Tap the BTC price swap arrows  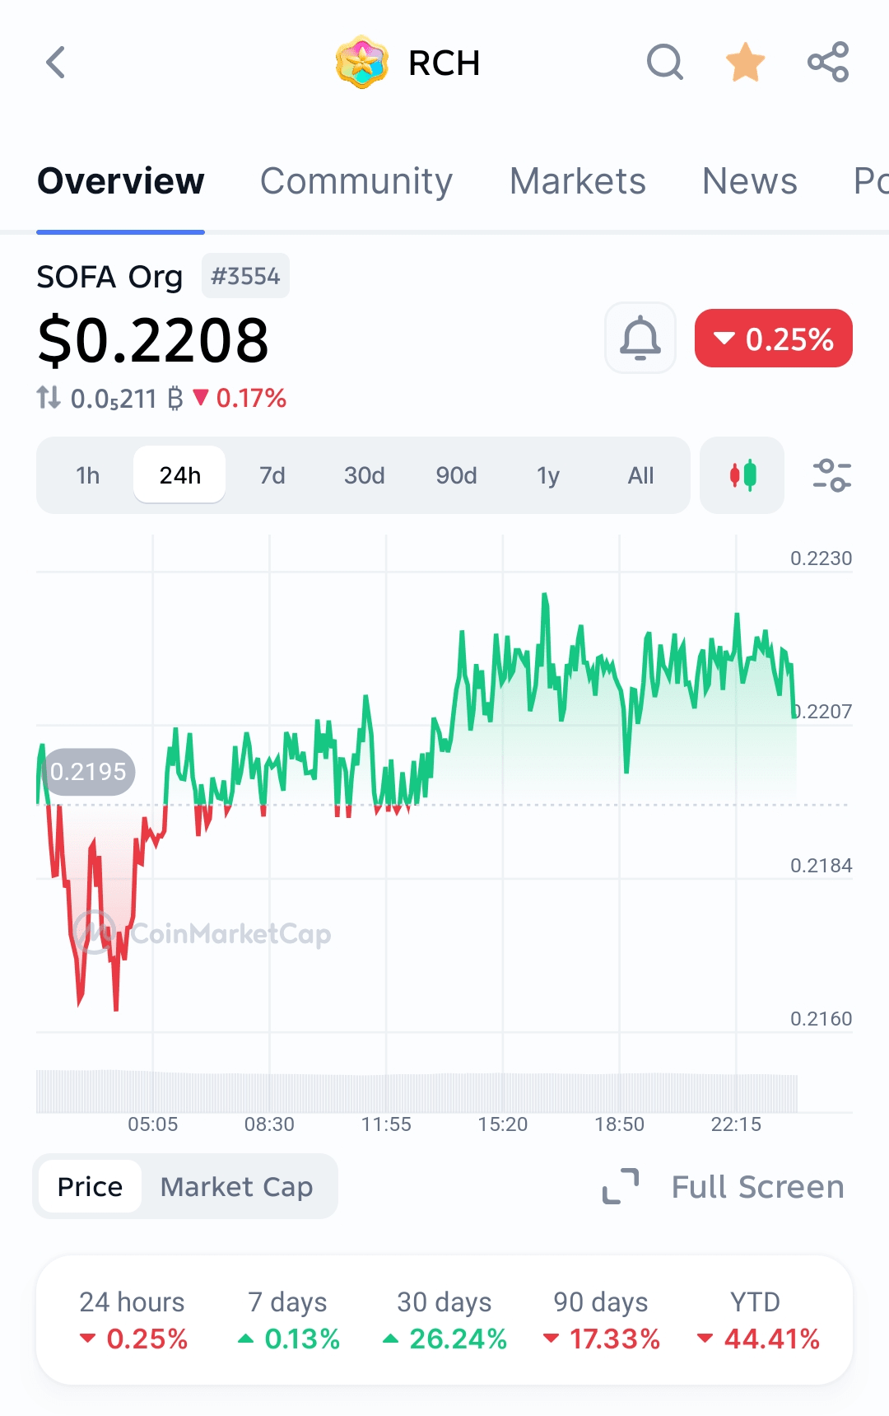[x=49, y=399]
